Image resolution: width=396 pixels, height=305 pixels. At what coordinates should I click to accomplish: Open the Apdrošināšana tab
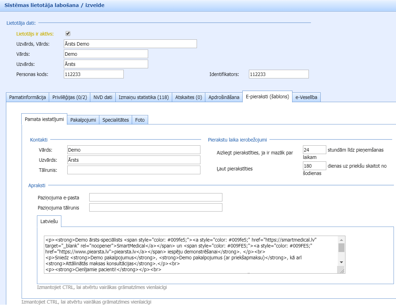tap(224, 97)
